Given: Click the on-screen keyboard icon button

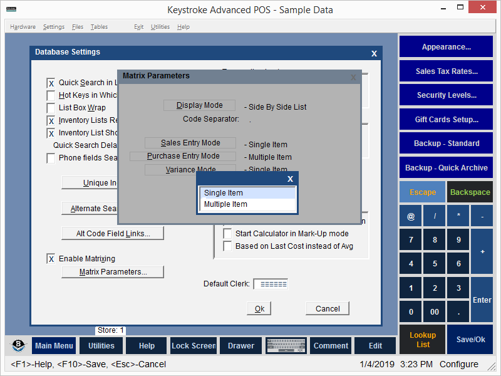Looking at the screenshot, I should point(286,346).
